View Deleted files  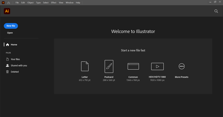pyautogui.click(x=14, y=72)
